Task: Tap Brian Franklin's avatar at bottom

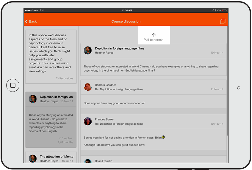Action: (88, 161)
